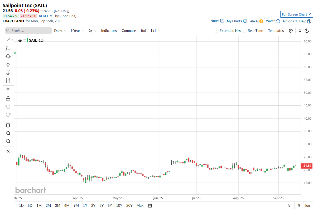Viewport: 318px width, 216px height.
Task: Open the Actions dropdown menu
Action: [x=290, y=21]
